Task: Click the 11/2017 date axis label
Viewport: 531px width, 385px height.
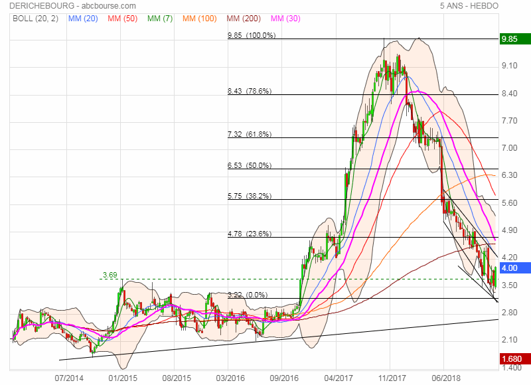Action: pyautogui.click(x=392, y=378)
